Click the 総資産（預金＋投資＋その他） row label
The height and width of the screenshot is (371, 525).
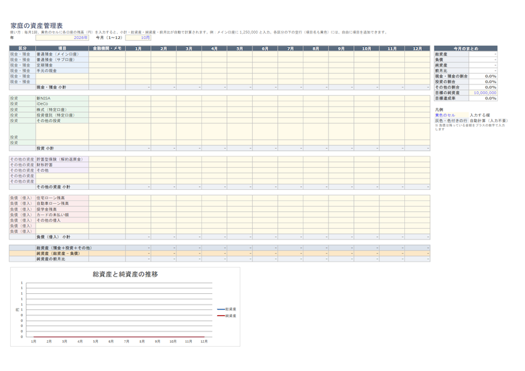[x=64, y=248]
